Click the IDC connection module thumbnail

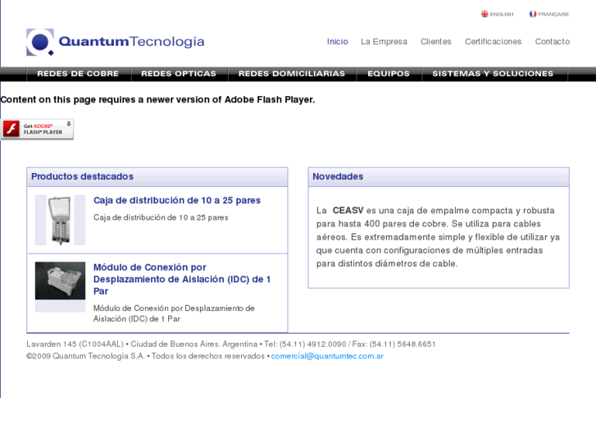pyautogui.click(x=60, y=281)
